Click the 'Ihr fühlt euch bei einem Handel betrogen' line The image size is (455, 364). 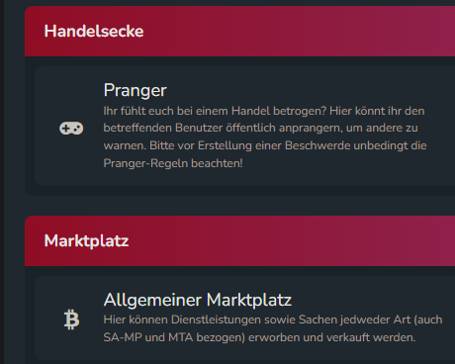(264, 111)
